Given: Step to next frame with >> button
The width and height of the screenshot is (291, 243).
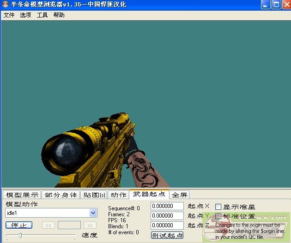Looking at the screenshot, I should click(90, 225).
